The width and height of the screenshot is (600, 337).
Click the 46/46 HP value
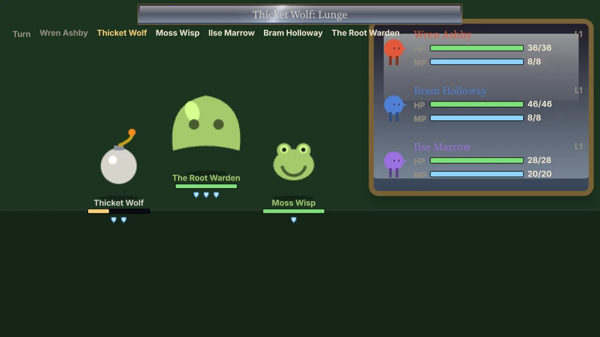540,104
